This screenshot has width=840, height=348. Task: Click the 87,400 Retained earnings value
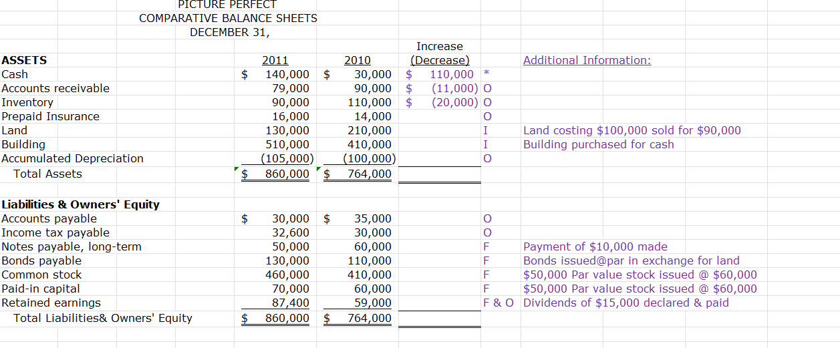pos(291,303)
